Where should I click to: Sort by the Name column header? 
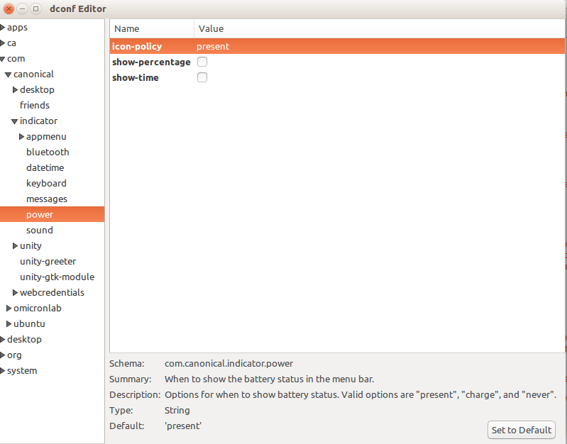(151, 29)
